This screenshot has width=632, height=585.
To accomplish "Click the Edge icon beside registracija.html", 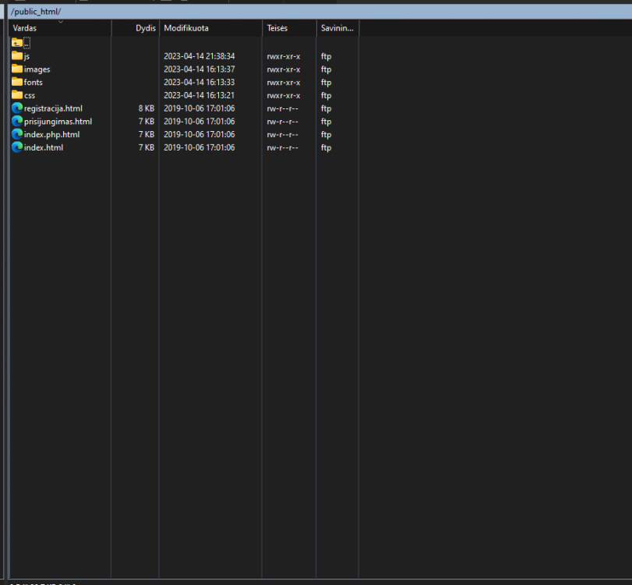I will coord(17,108).
